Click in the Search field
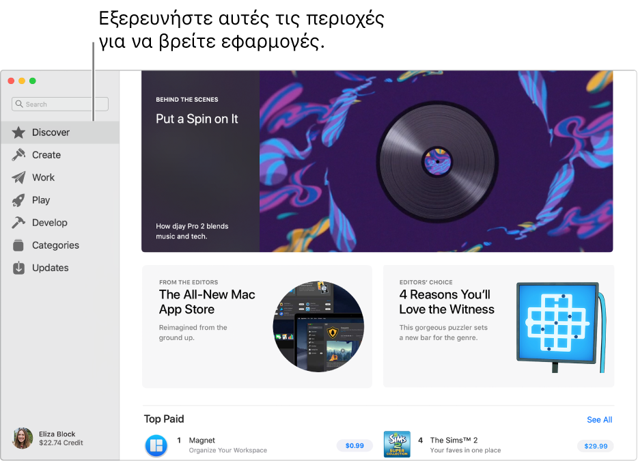 point(60,104)
